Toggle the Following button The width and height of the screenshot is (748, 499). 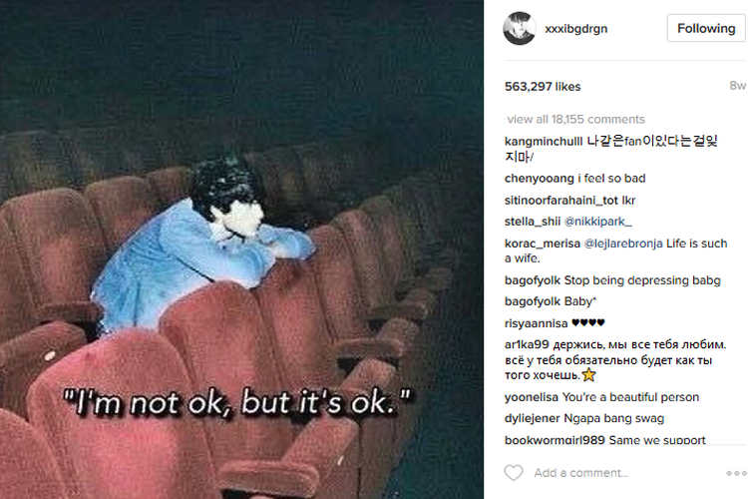pyautogui.click(x=706, y=28)
